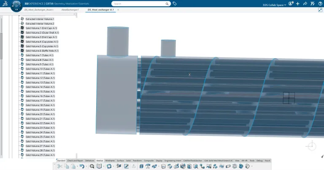Click the view orientation axis in the viewport corner
Screen dimensions: 324x170
[x=311, y=146]
